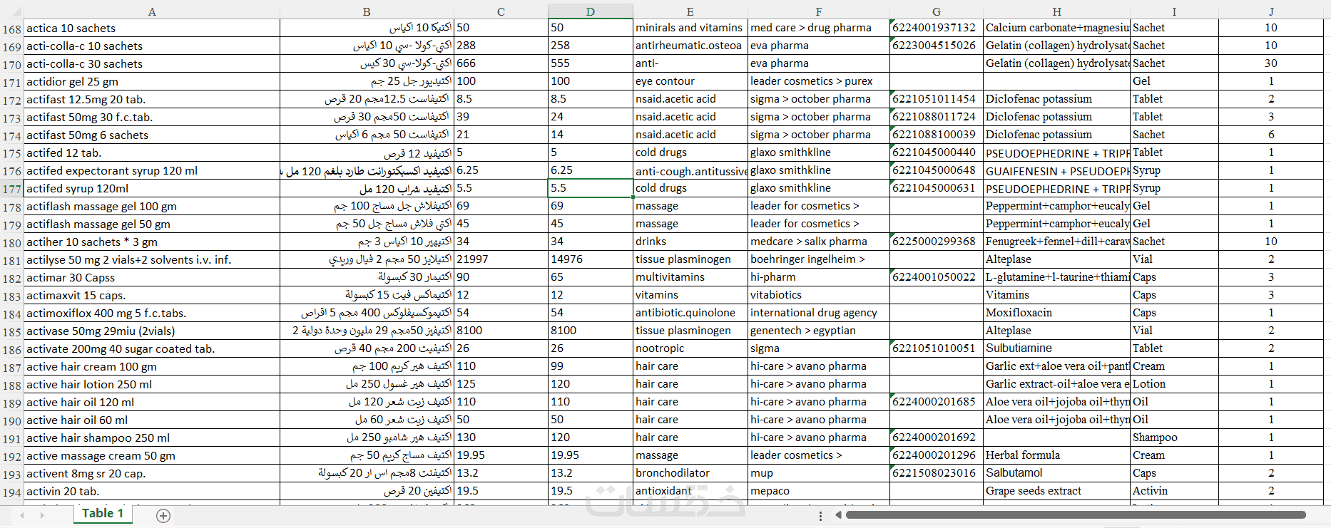Select column H header

pos(1057,11)
